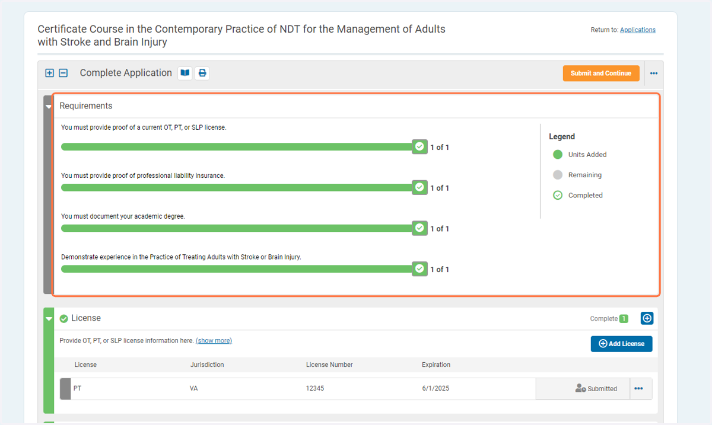Click the License section green check icon
The height and width of the screenshot is (425, 712).
pos(64,319)
